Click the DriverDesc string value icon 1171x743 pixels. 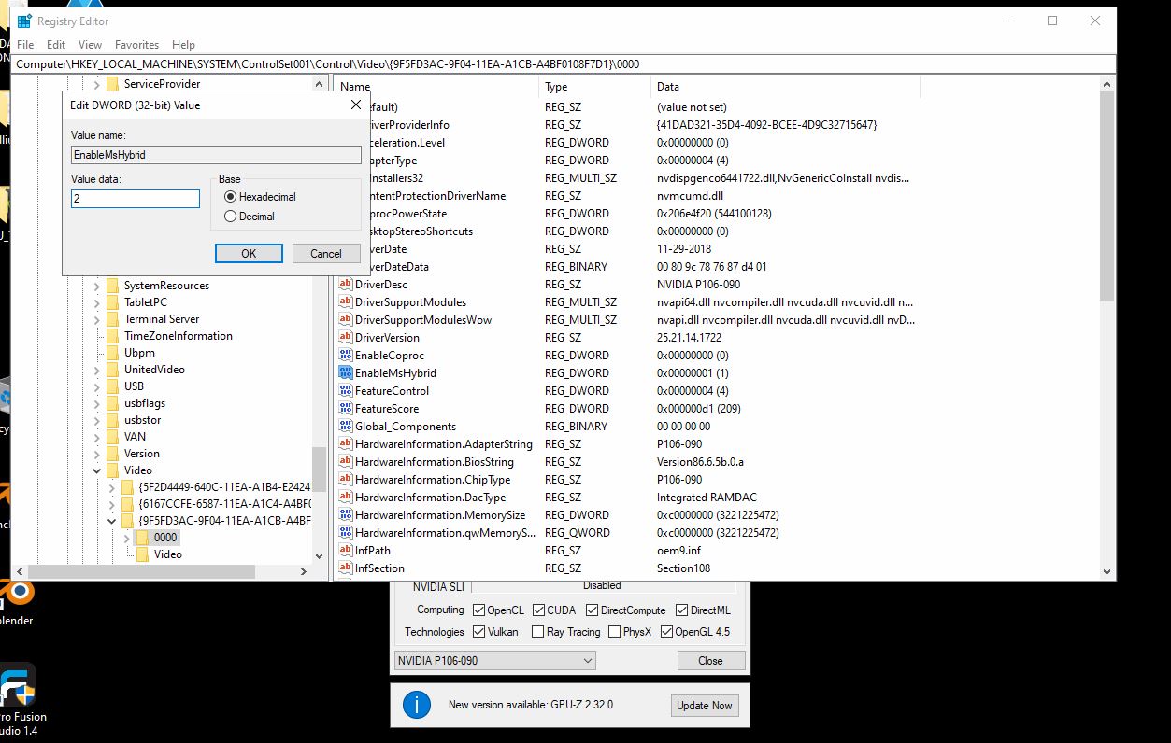tap(346, 285)
